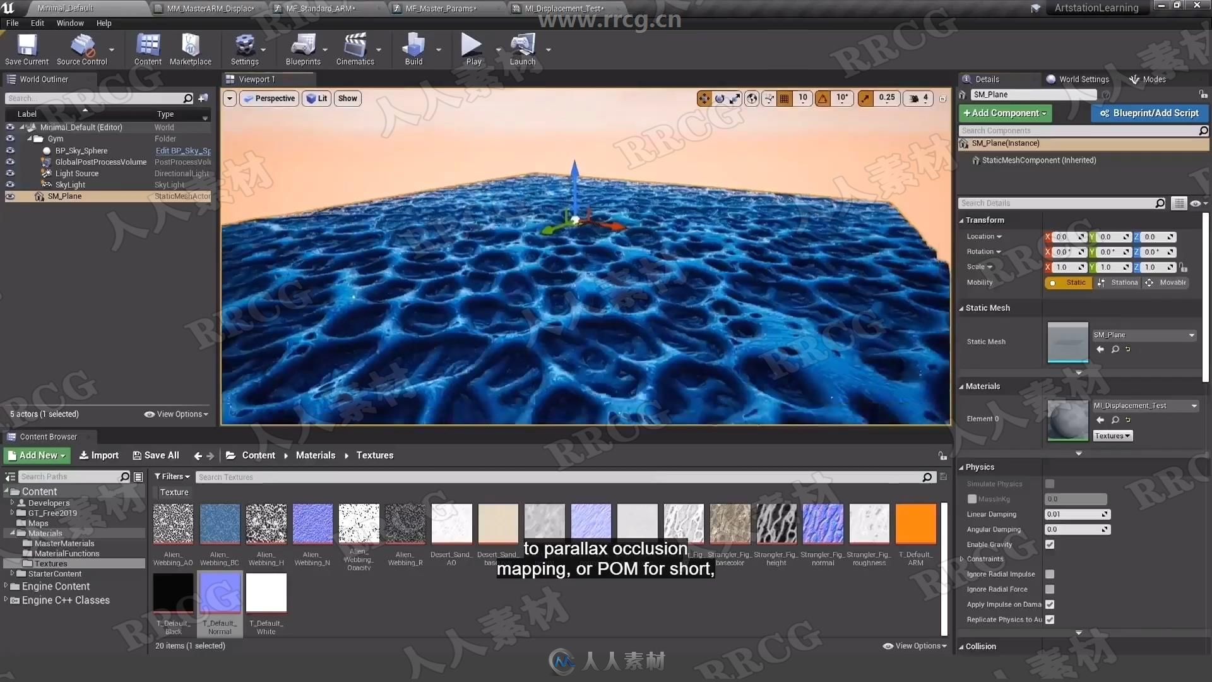
Task: Hide BP_Sky_Sphere with its eye icon
Action: tap(10, 150)
